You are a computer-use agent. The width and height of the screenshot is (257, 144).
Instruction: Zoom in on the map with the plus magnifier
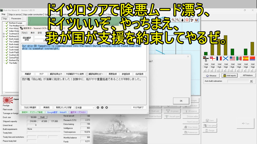click(x=173, y=20)
